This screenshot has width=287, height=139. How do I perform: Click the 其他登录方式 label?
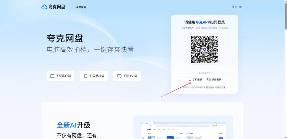click(205, 73)
